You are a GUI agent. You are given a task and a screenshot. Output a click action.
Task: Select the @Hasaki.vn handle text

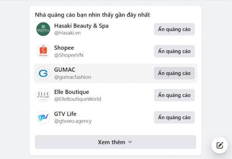[67, 33]
